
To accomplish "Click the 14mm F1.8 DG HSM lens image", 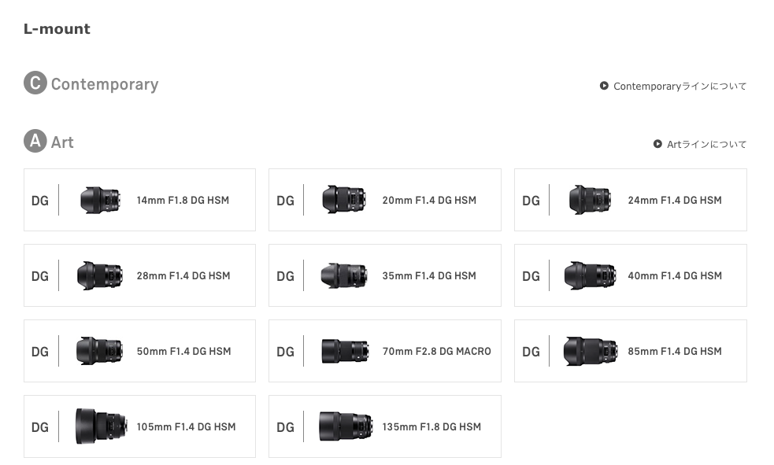I will click(100, 200).
